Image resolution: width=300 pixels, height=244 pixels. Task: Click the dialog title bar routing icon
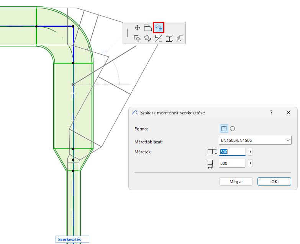pos(135,113)
